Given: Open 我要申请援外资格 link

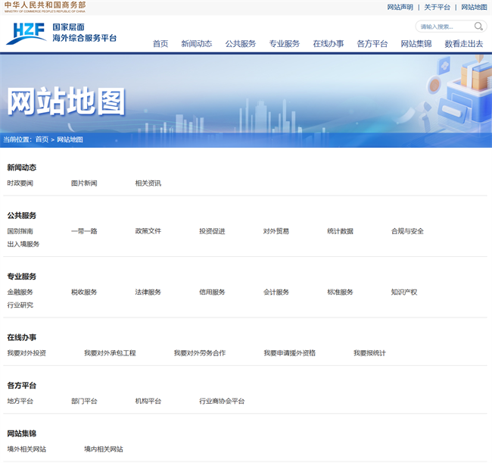Looking at the screenshot, I should [x=289, y=353].
